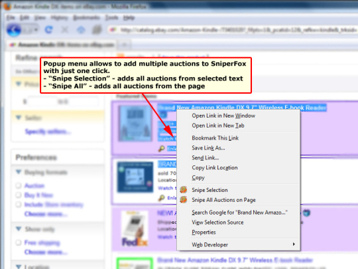Image resolution: width=358 pixels, height=269 pixels.
Task: Select Copy Link Location
Action: pyautogui.click(x=215, y=167)
